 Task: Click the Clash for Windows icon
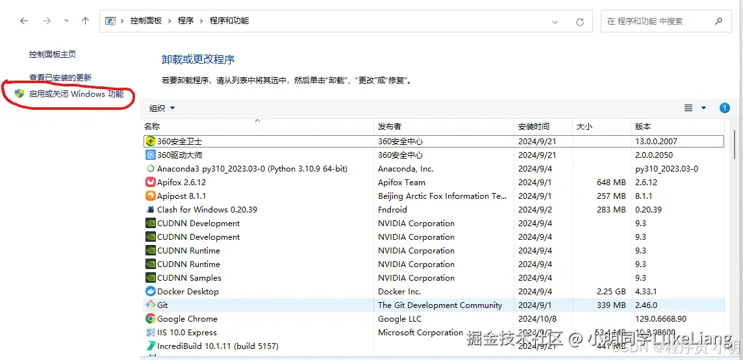[151, 209]
